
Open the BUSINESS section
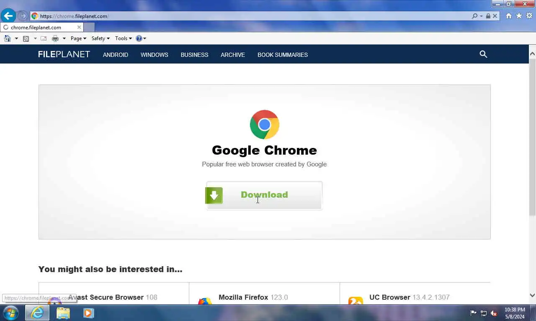point(194,55)
